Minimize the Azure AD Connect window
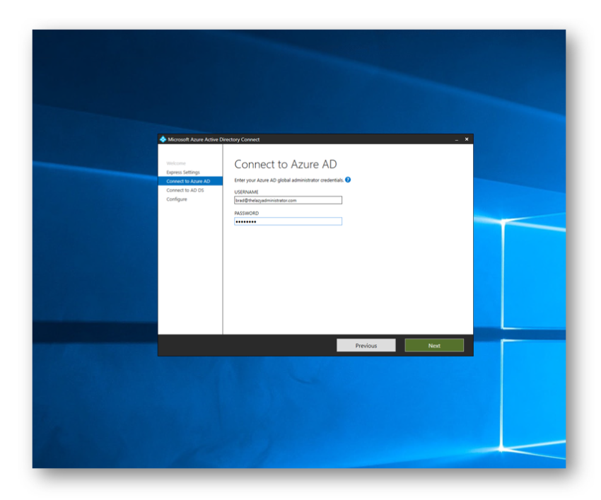 pyautogui.click(x=457, y=139)
